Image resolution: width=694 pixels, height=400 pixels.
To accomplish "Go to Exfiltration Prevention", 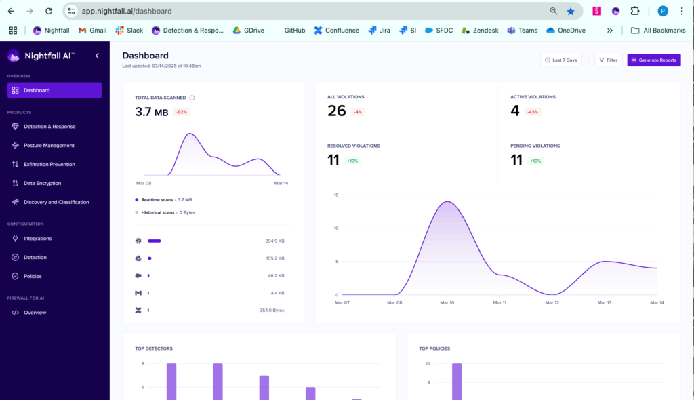I will 49,165.
